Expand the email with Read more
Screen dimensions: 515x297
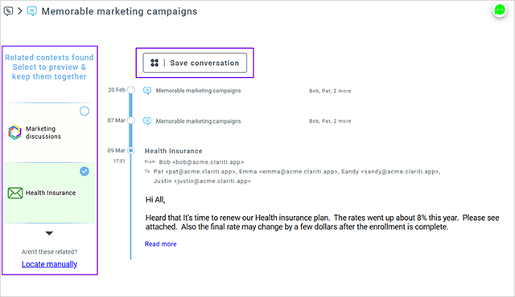161,244
